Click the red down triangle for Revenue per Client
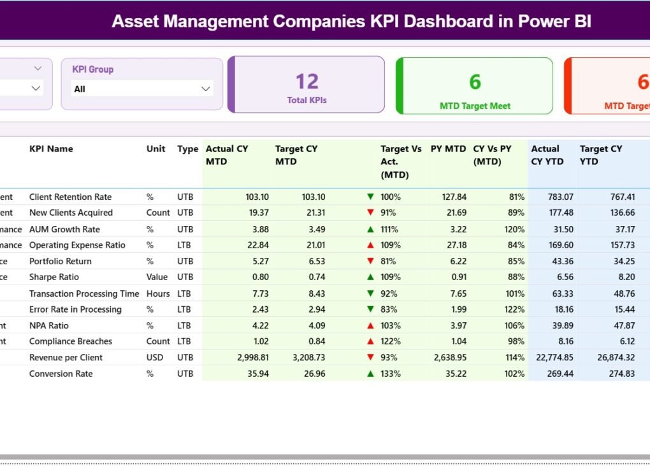 pos(371,357)
